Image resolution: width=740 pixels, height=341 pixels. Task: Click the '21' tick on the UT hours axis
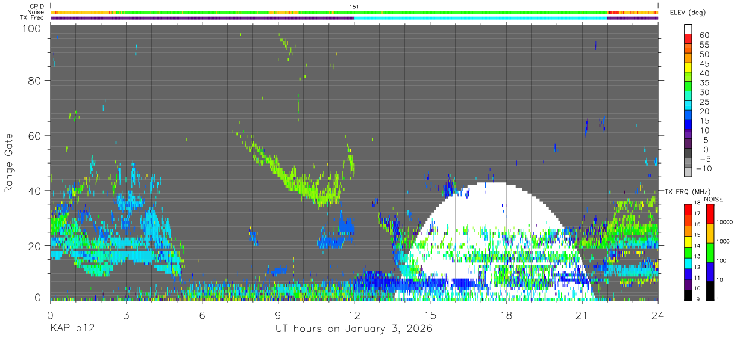(x=582, y=315)
